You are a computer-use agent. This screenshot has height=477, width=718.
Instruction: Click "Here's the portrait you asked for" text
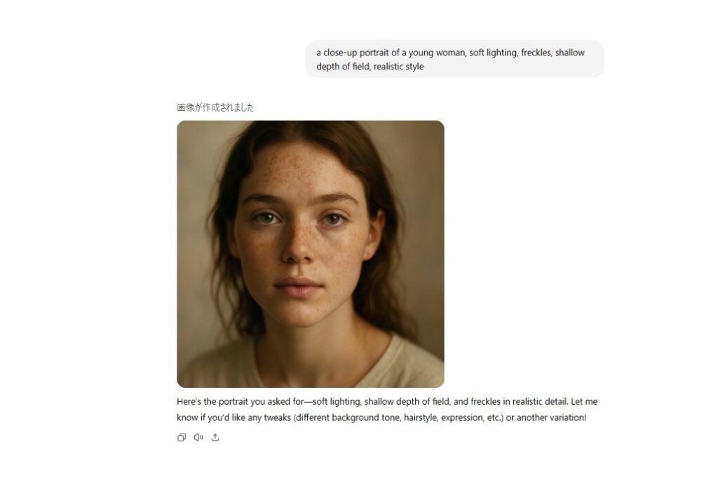241,402
